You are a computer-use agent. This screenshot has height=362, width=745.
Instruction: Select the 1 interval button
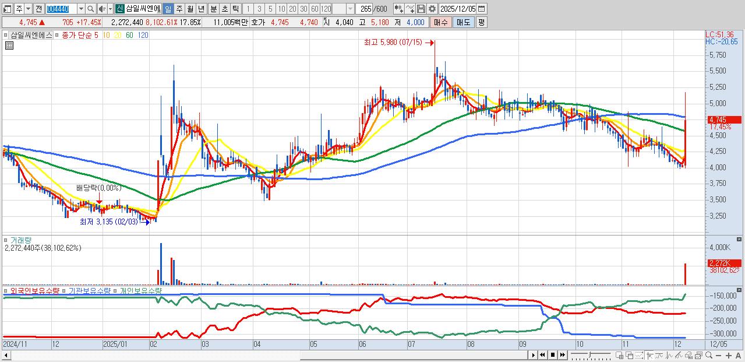(248, 9)
